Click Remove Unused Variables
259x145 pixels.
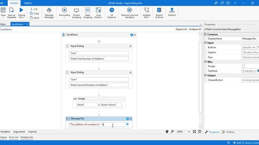pyautogui.click(x=129, y=13)
